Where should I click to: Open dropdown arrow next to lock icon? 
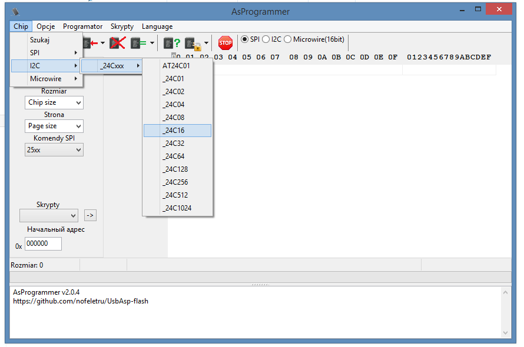206,43
